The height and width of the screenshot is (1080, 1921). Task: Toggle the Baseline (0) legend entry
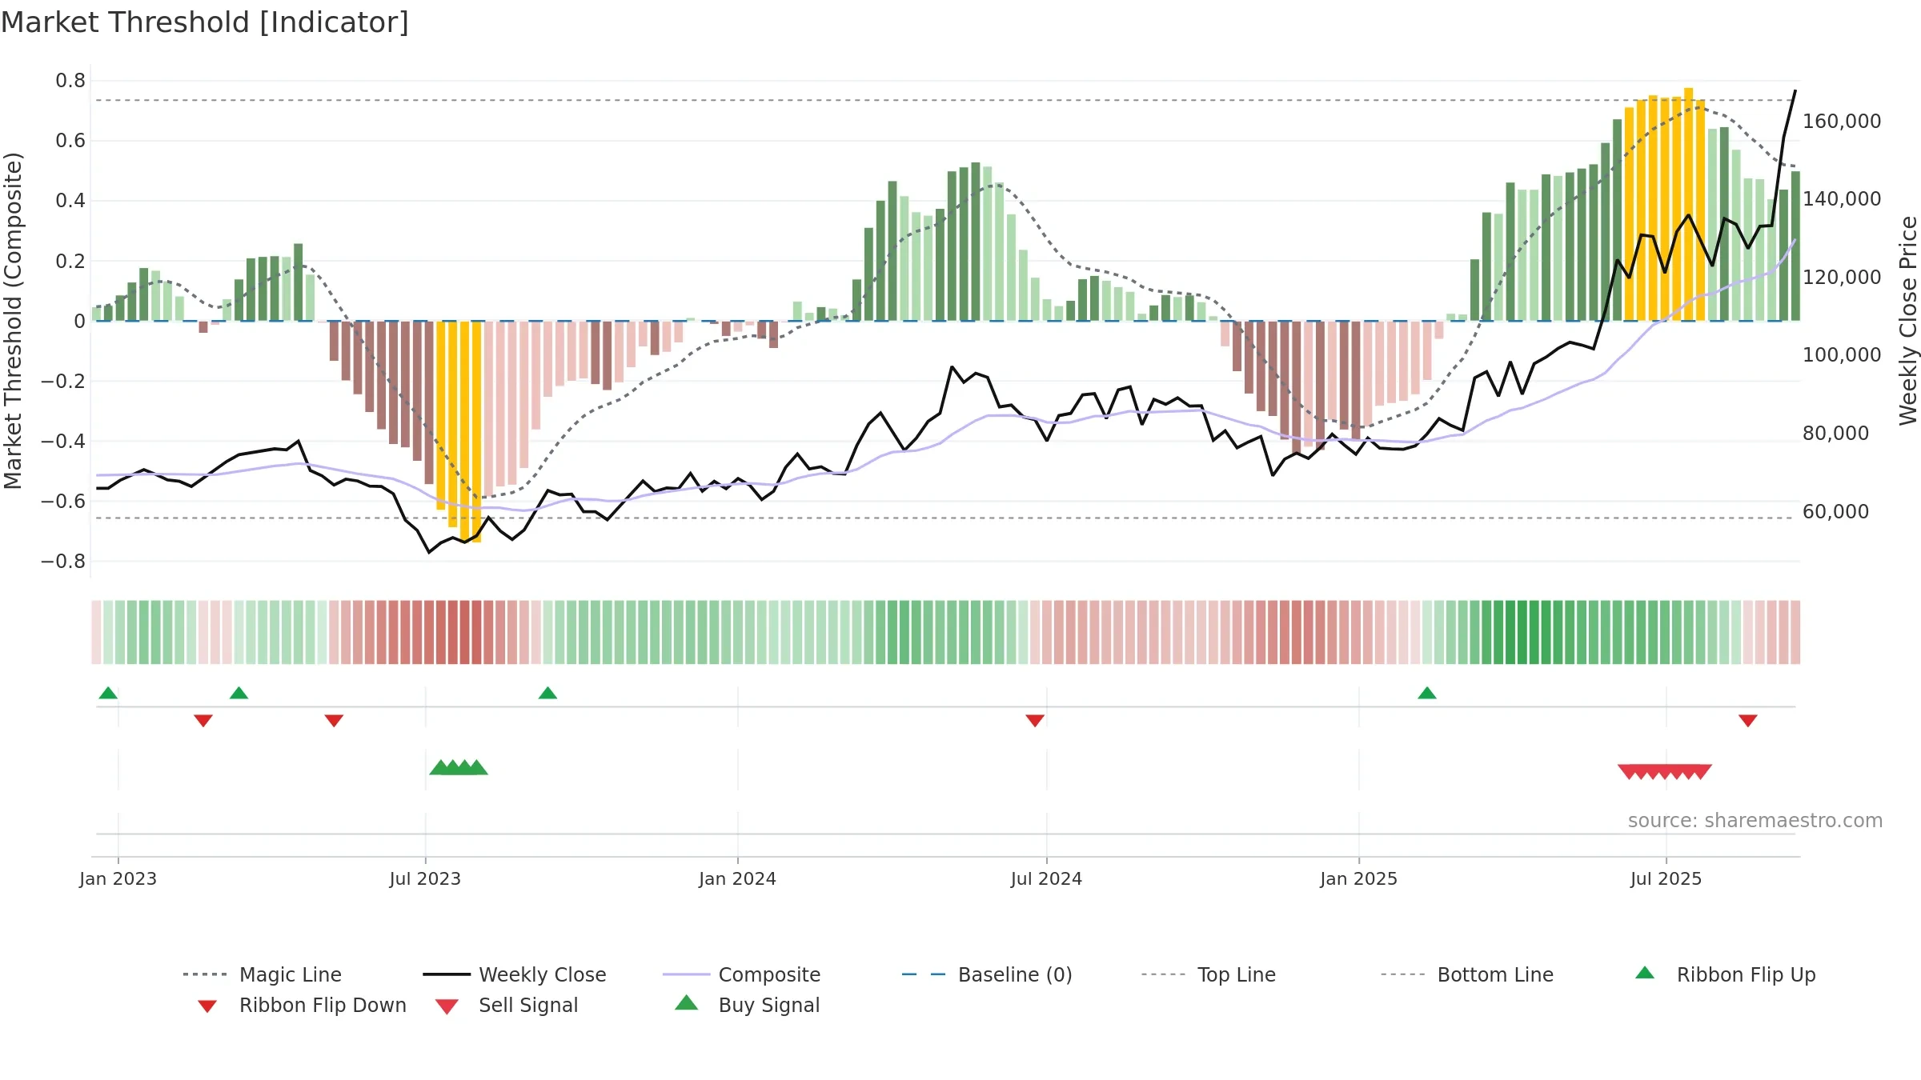click(x=987, y=974)
